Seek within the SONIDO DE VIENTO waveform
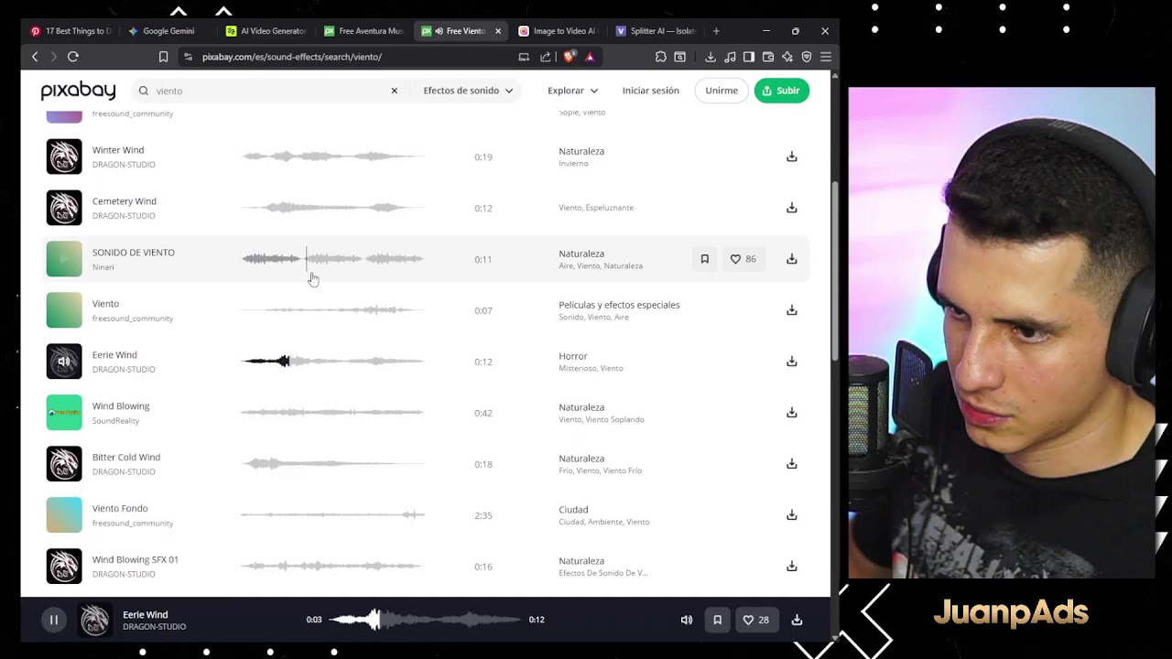The image size is (1172, 659). 332,259
